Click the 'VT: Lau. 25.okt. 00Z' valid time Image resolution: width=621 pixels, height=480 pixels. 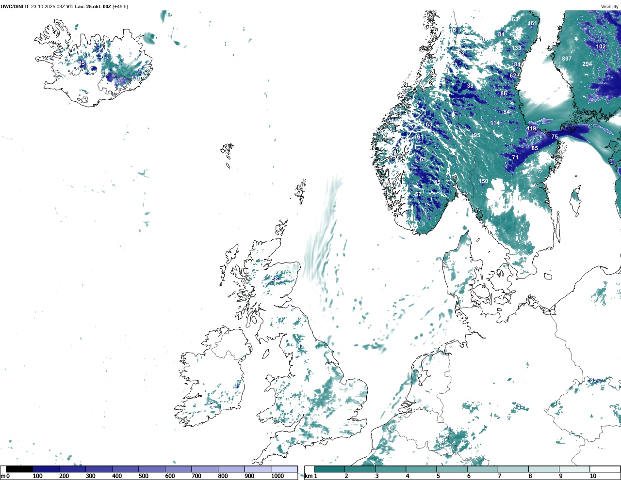89,6
